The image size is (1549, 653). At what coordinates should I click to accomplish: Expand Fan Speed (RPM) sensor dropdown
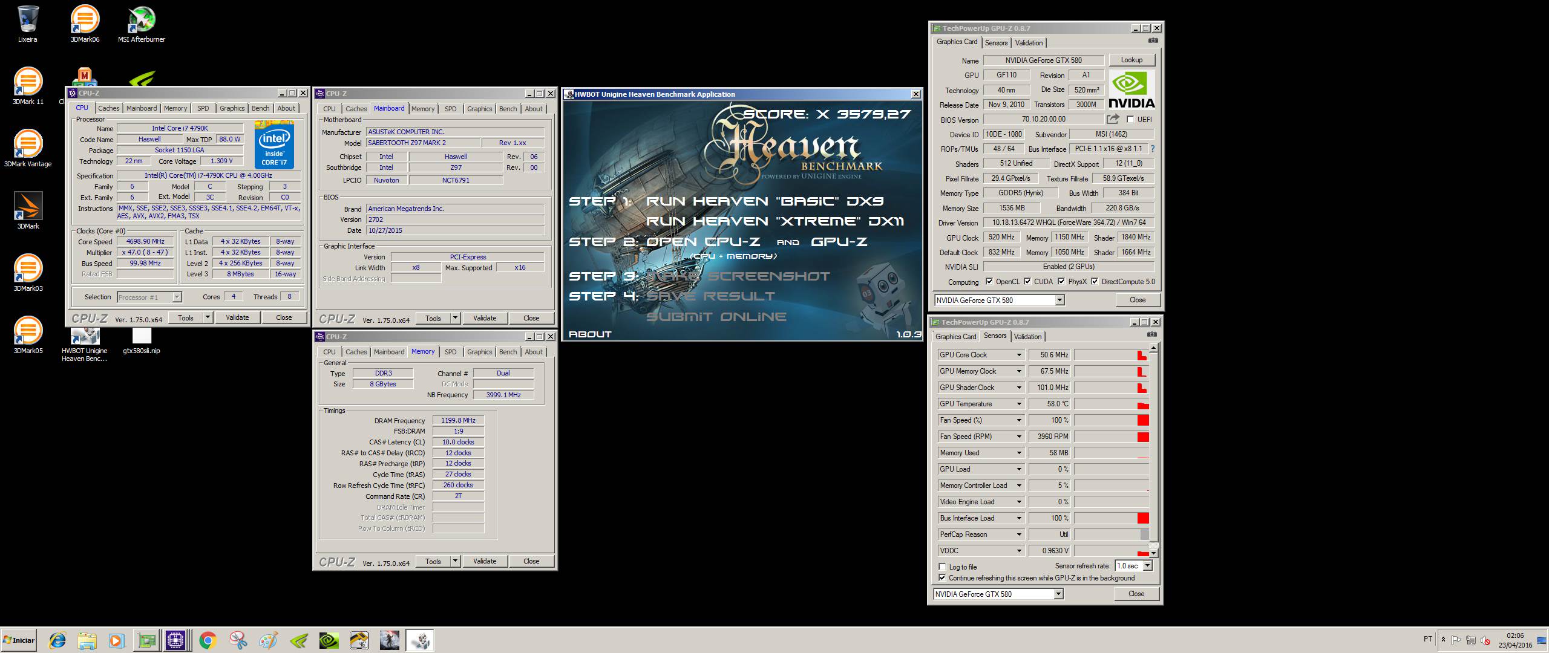[x=1019, y=437]
